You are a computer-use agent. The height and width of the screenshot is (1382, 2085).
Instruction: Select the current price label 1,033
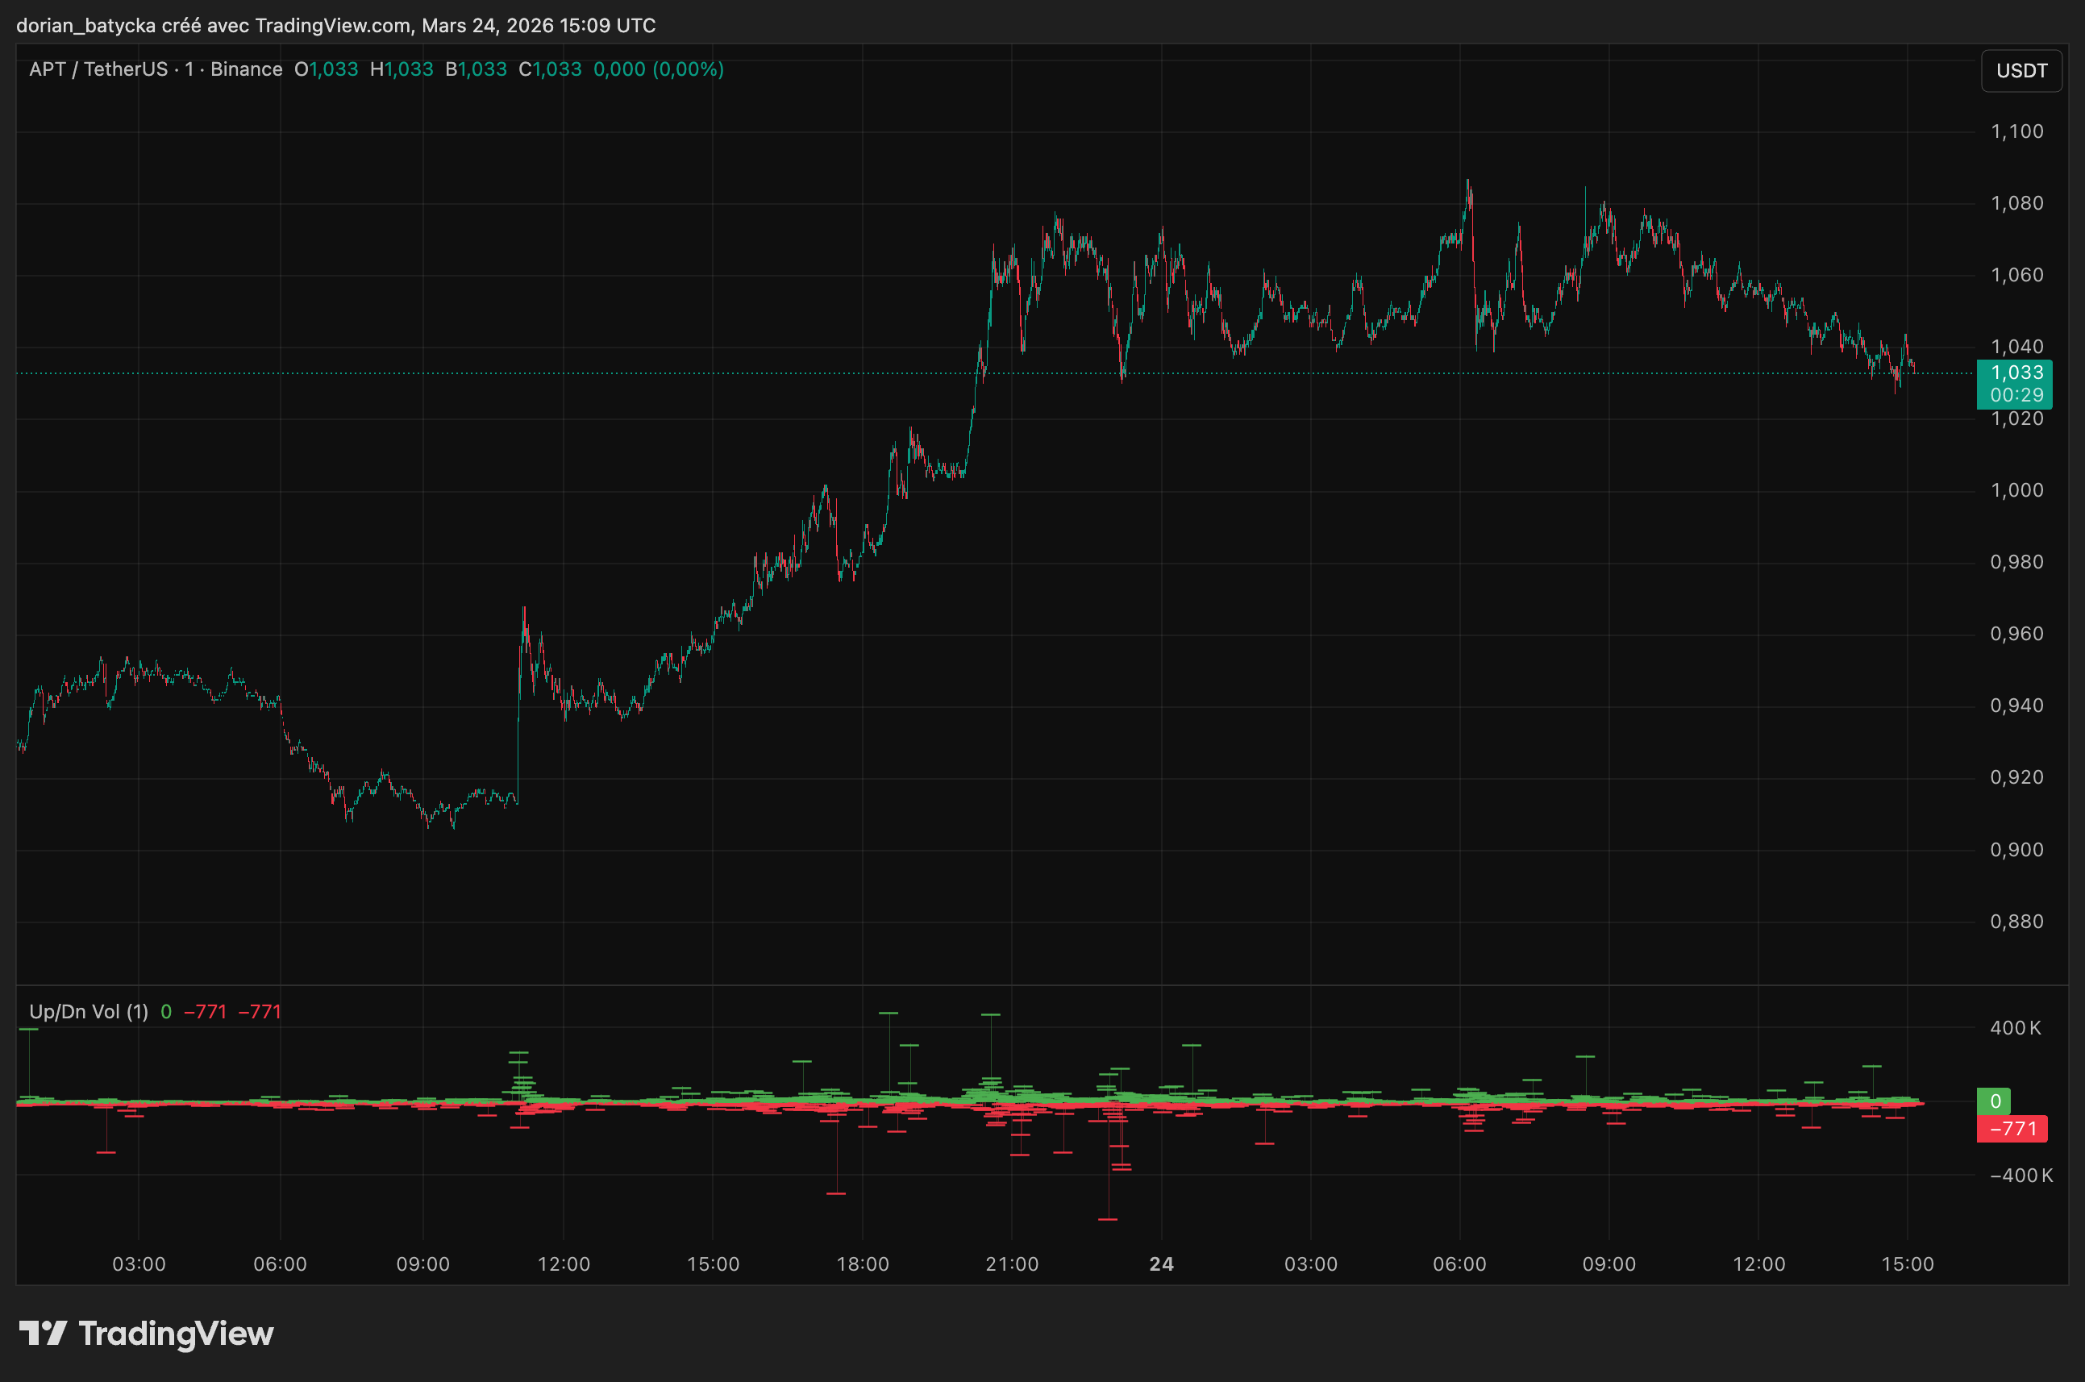tap(2017, 373)
